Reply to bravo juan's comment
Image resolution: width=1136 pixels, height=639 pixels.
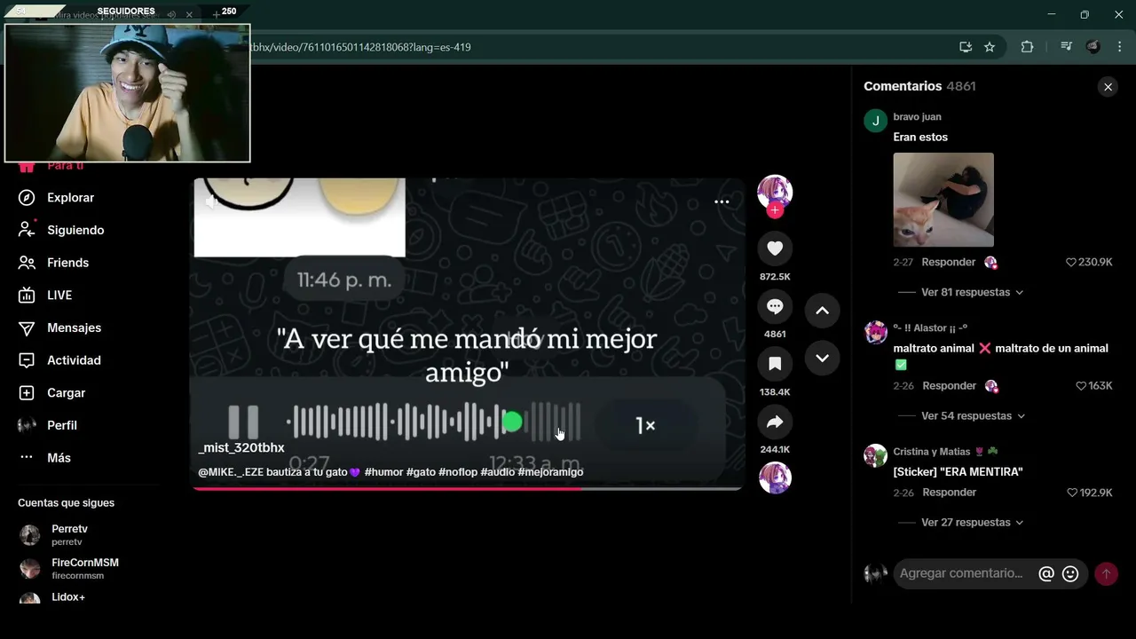(x=948, y=263)
